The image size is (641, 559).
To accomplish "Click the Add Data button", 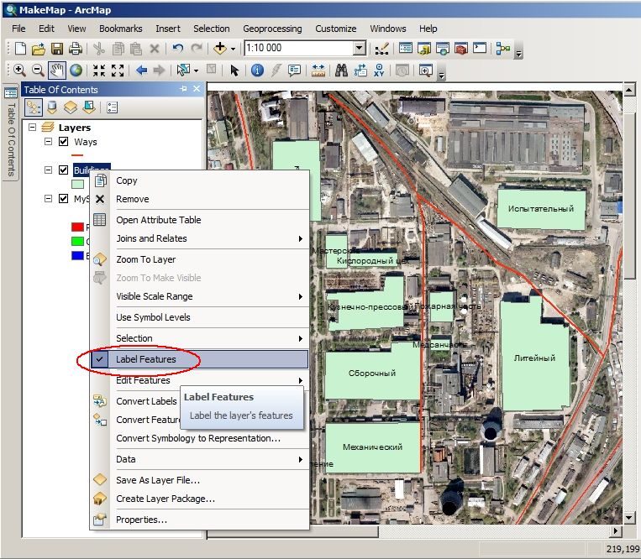I will pyautogui.click(x=220, y=48).
